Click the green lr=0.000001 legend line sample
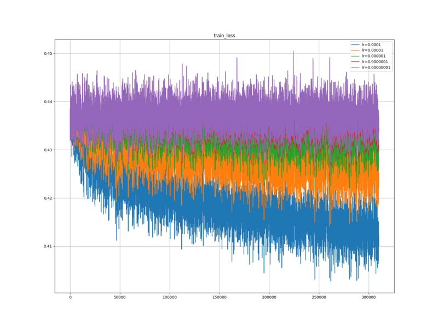This screenshot has height=329, width=438. click(355, 56)
